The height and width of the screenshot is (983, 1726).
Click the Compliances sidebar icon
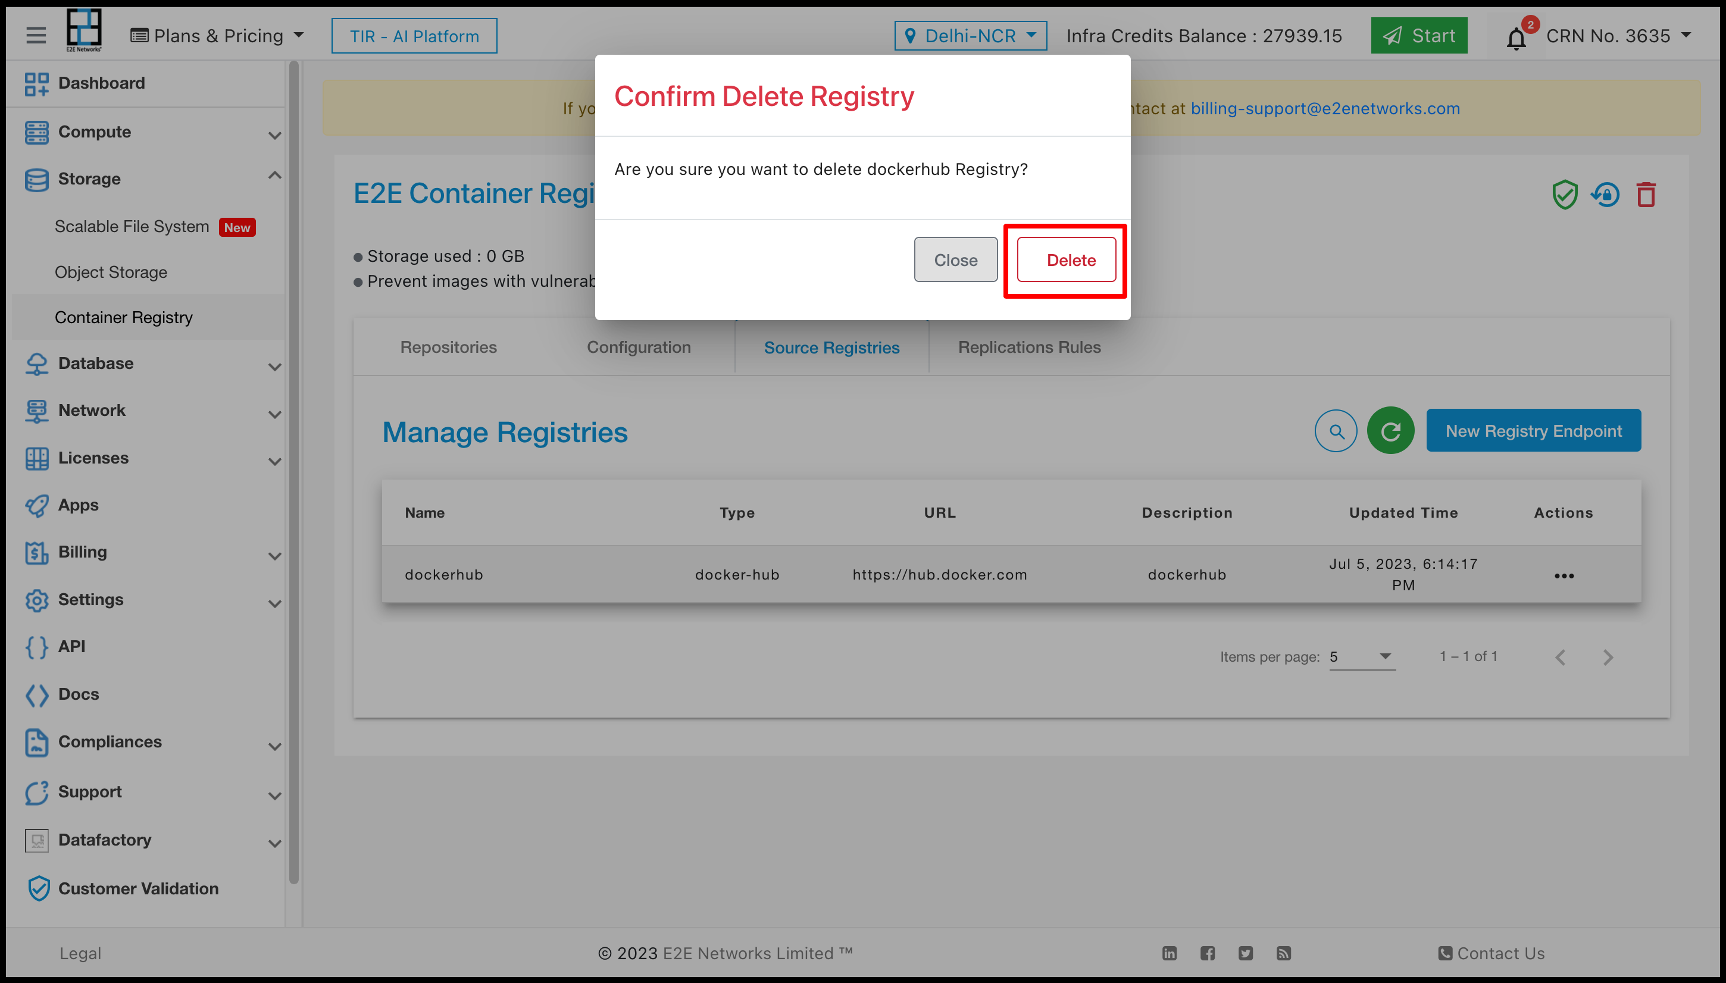(x=36, y=743)
